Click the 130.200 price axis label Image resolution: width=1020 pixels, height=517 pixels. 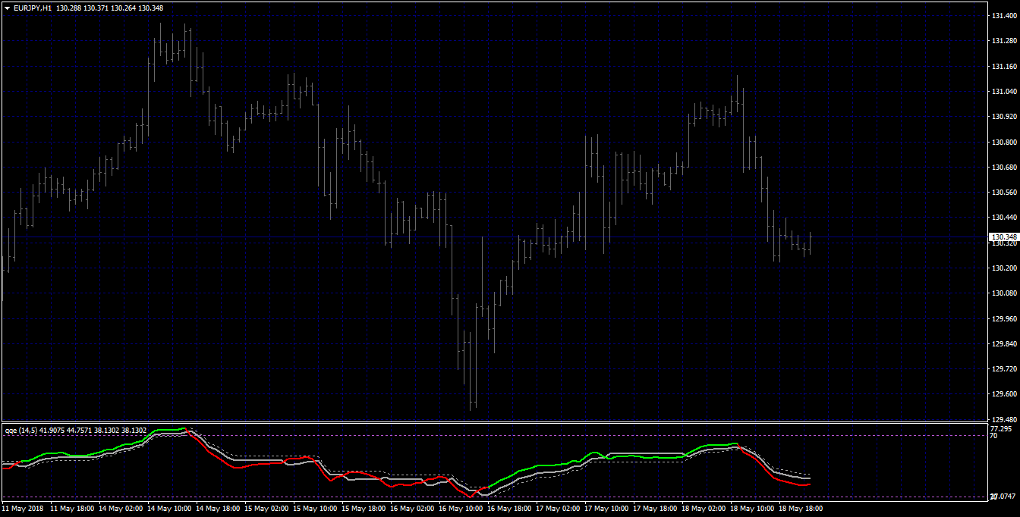(1003, 268)
